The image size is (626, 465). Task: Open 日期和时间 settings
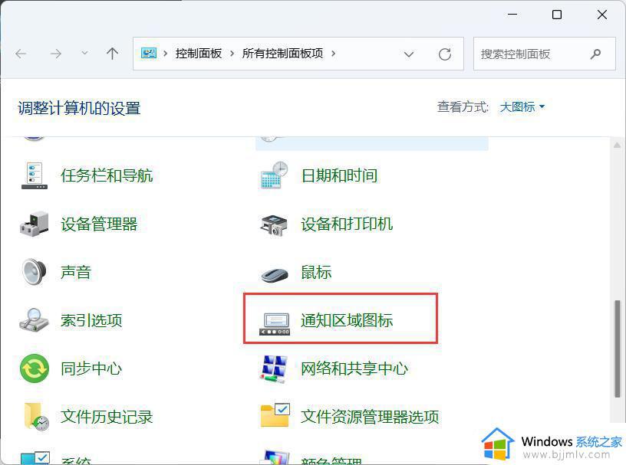coord(338,175)
